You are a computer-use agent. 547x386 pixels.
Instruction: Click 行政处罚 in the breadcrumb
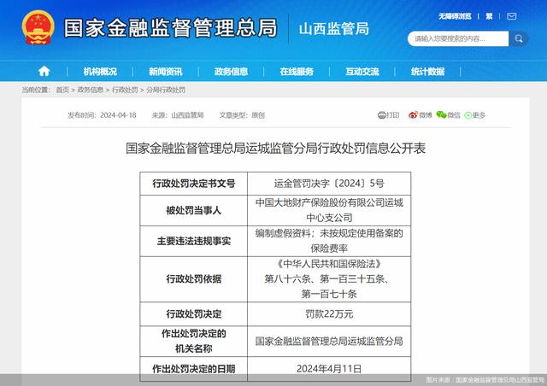125,90
